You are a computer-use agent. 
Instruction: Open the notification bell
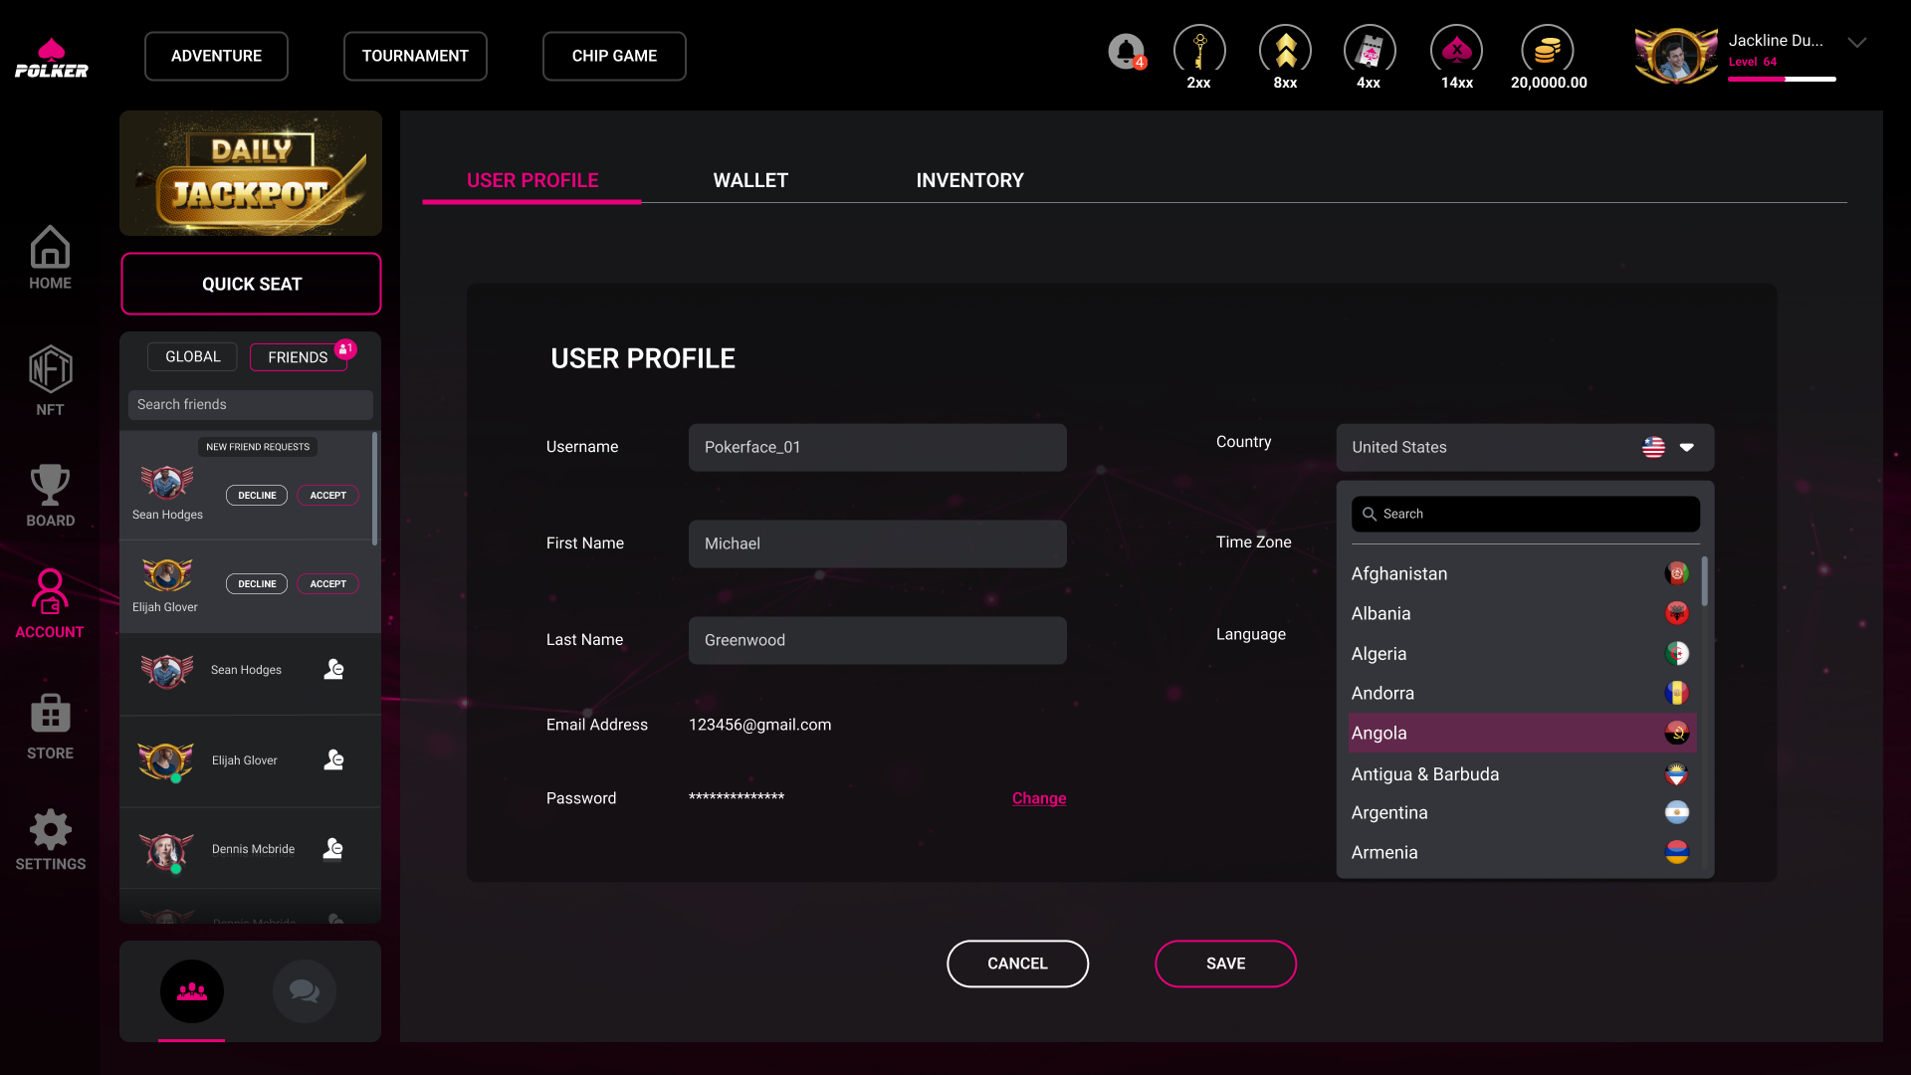tap(1126, 51)
